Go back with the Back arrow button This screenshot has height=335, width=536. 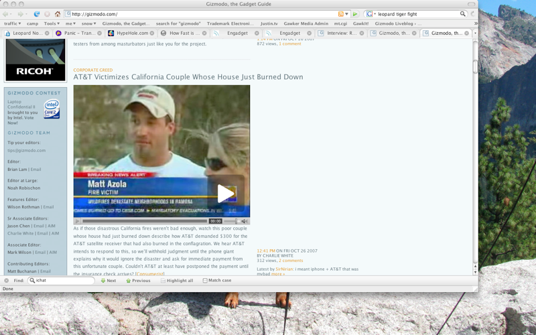tap(5, 14)
